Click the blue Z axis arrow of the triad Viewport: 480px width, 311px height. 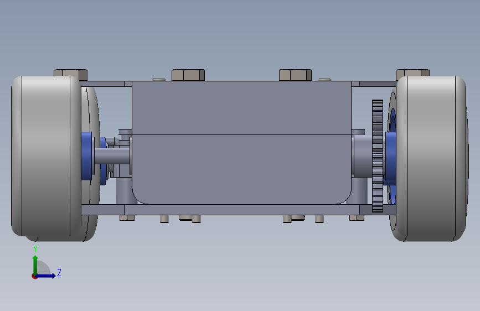(x=46, y=276)
